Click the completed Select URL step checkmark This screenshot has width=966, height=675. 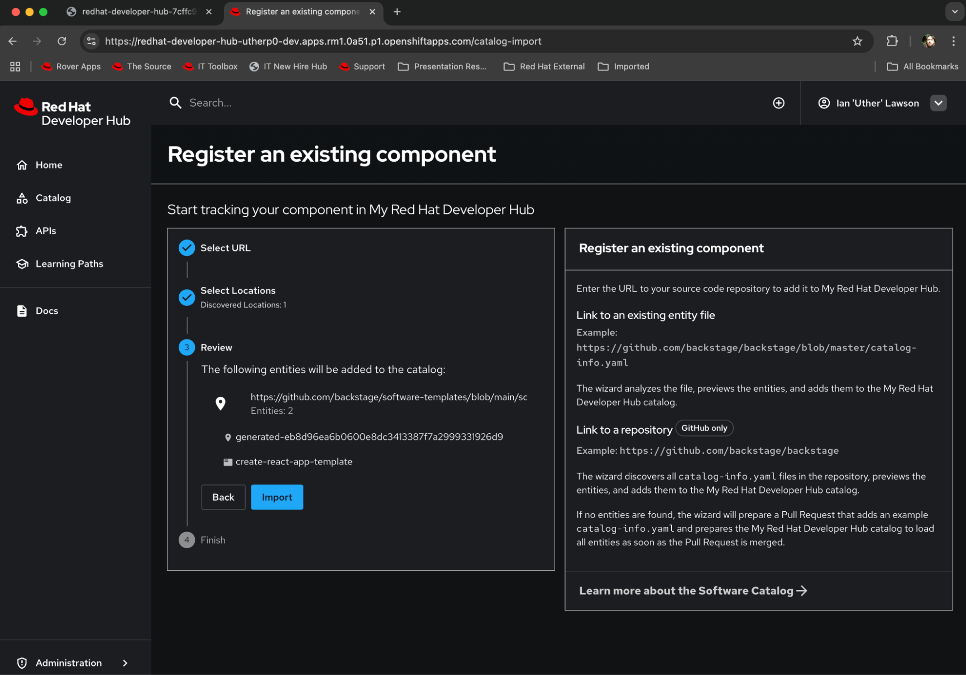[x=187, y=248]
